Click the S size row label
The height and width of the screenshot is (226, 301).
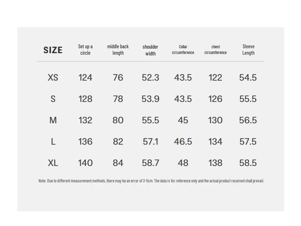pos(53,99)
